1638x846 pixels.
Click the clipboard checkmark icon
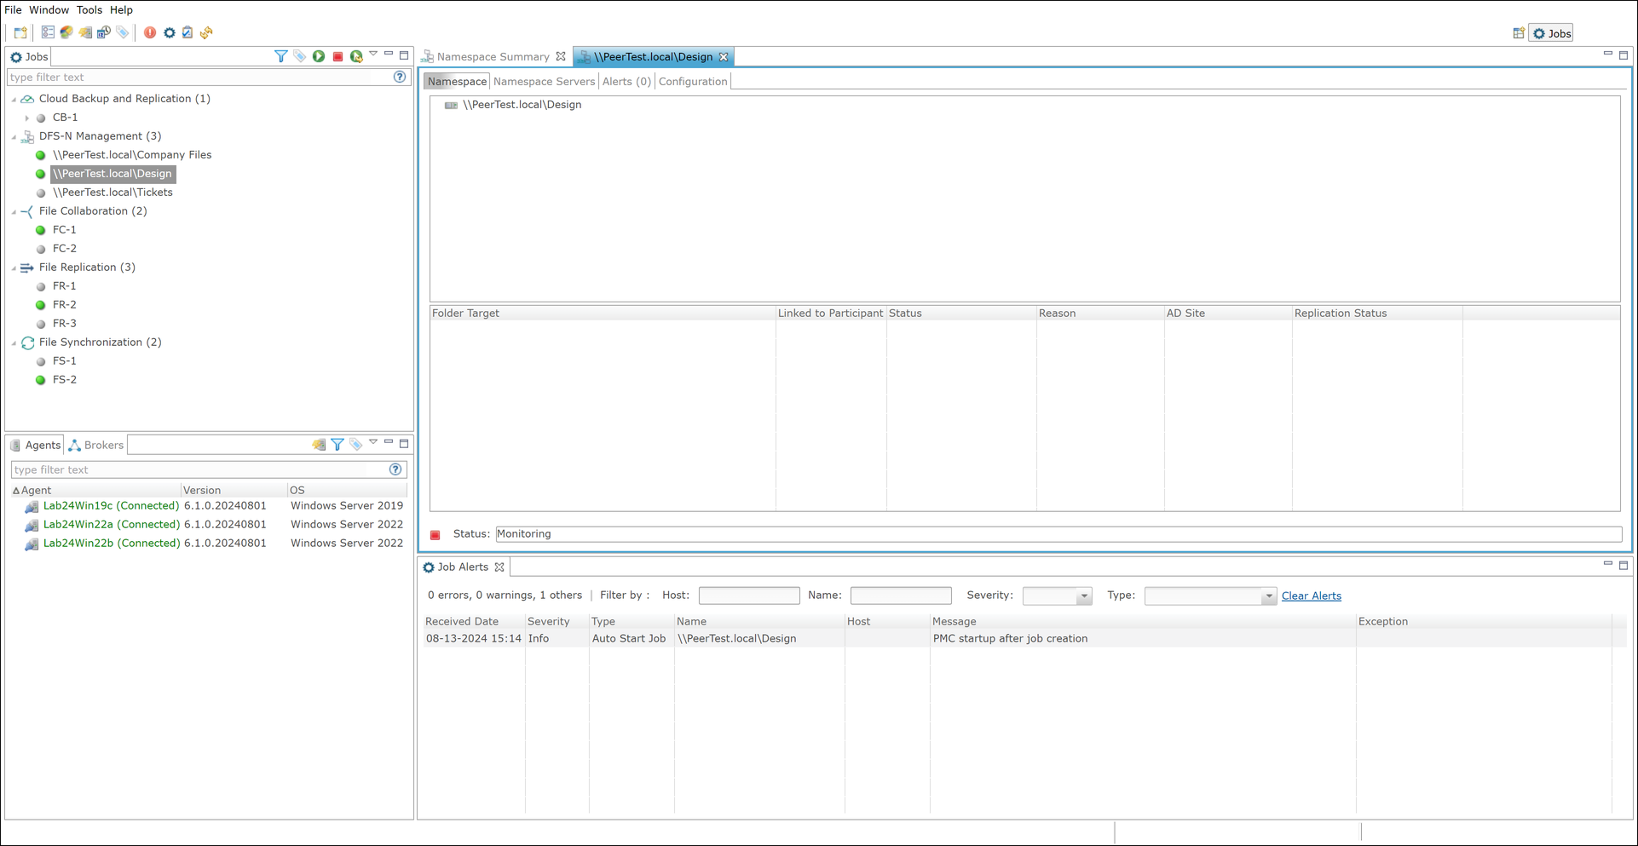click(187, 32)
